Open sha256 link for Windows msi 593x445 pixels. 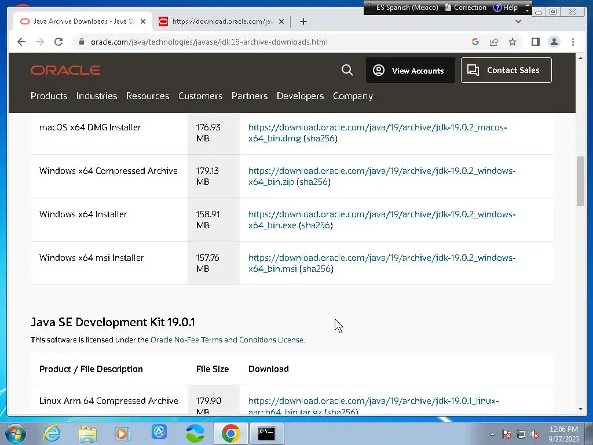316,269
